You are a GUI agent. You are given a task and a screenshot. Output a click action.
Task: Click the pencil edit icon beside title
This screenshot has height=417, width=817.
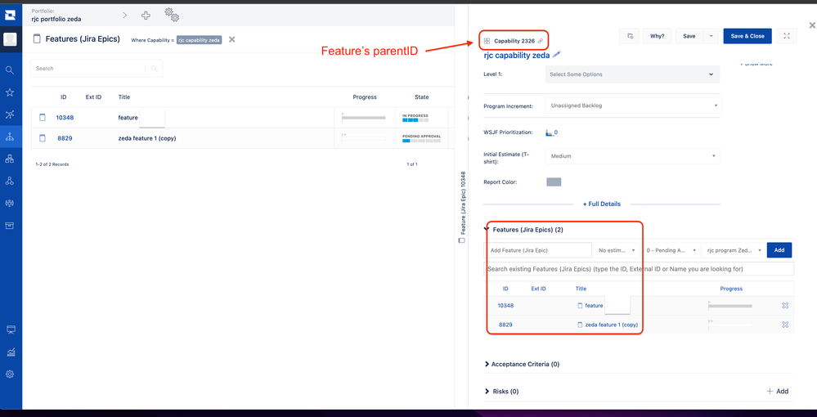point(556,54)
